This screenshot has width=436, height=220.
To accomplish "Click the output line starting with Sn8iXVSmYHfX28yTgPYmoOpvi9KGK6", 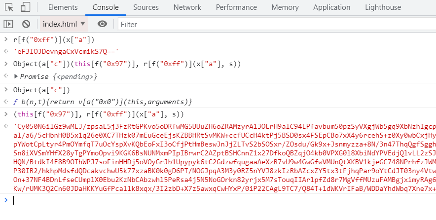I will pyautogui.click(x=224, y=153).
